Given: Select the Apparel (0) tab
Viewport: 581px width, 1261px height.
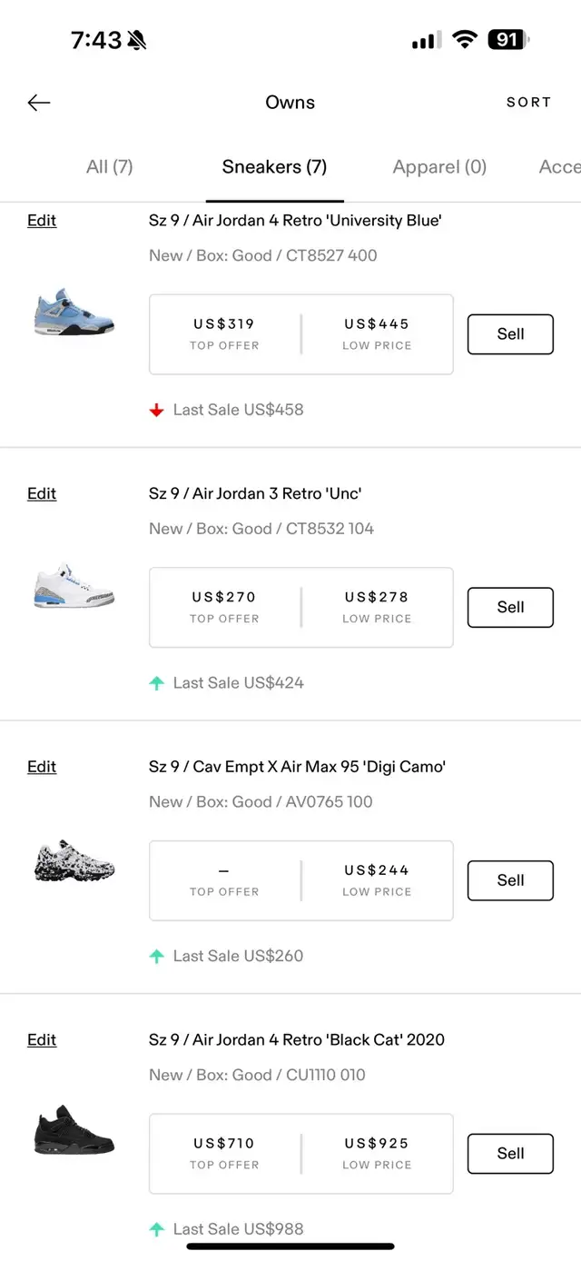Looking at the screenshot, I should pyautogui.click(x=439, y=167).
